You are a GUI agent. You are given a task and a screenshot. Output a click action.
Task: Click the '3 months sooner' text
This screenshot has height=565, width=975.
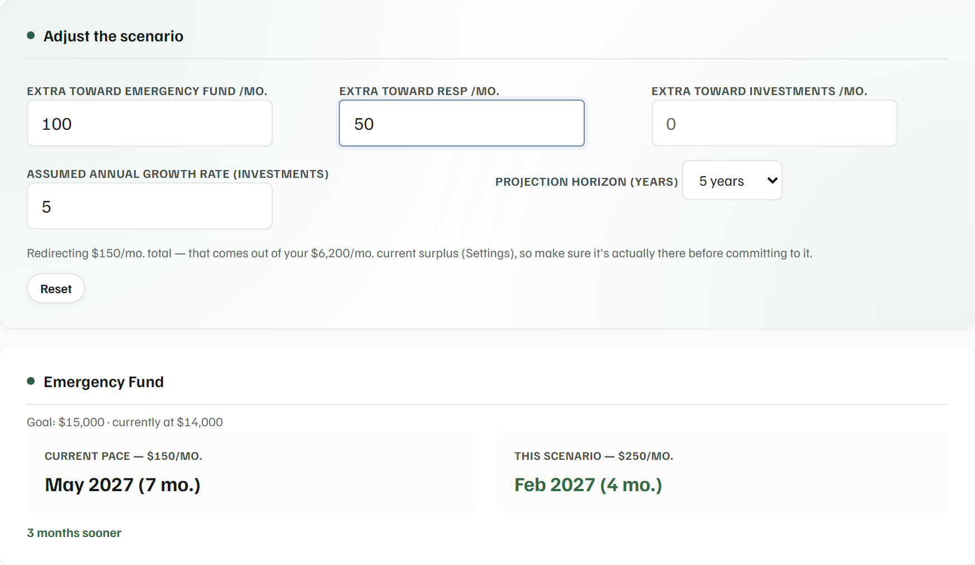pos(74,533)
